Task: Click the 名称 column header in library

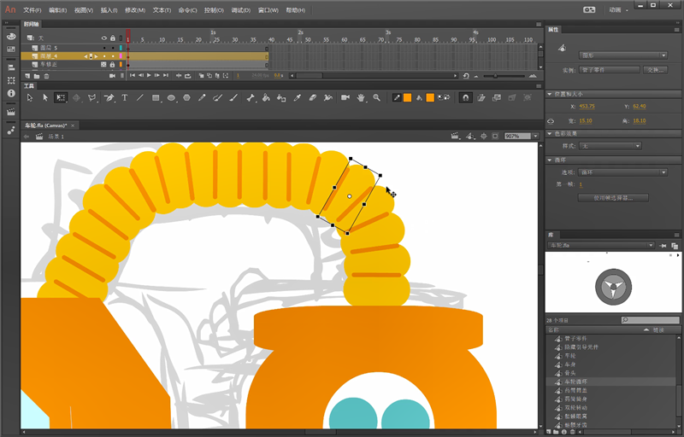Action: pyautogui.click(x=553, y=330)
